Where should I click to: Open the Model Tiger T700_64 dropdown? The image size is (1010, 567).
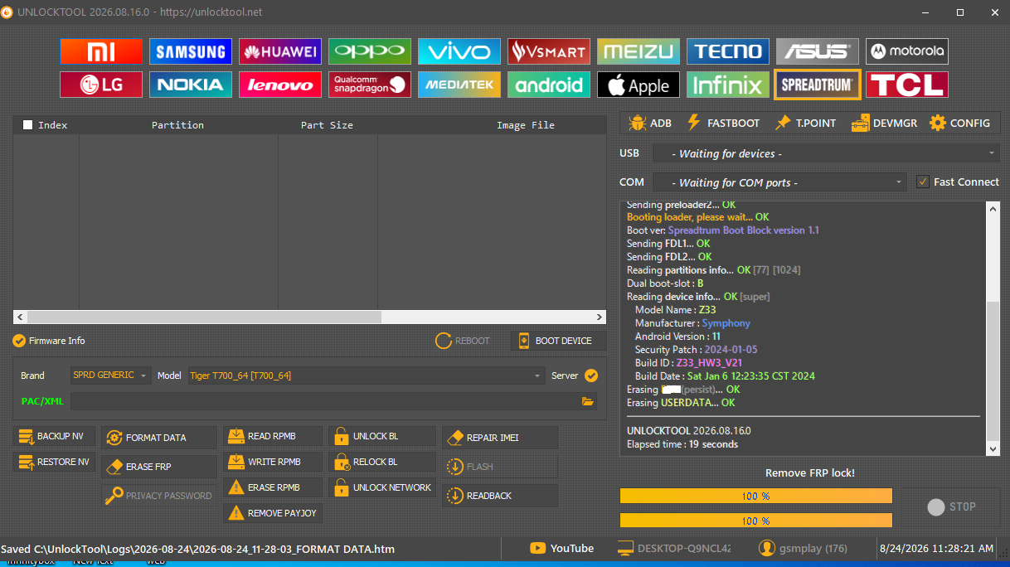[367, 376]
